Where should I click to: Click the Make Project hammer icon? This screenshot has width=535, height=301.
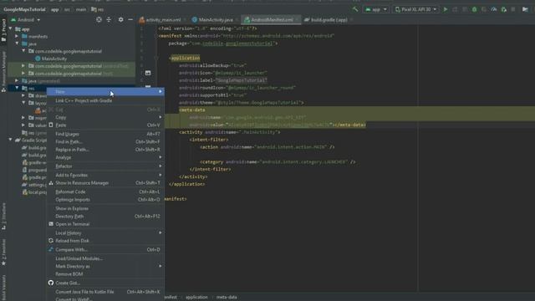pos(355,9)
